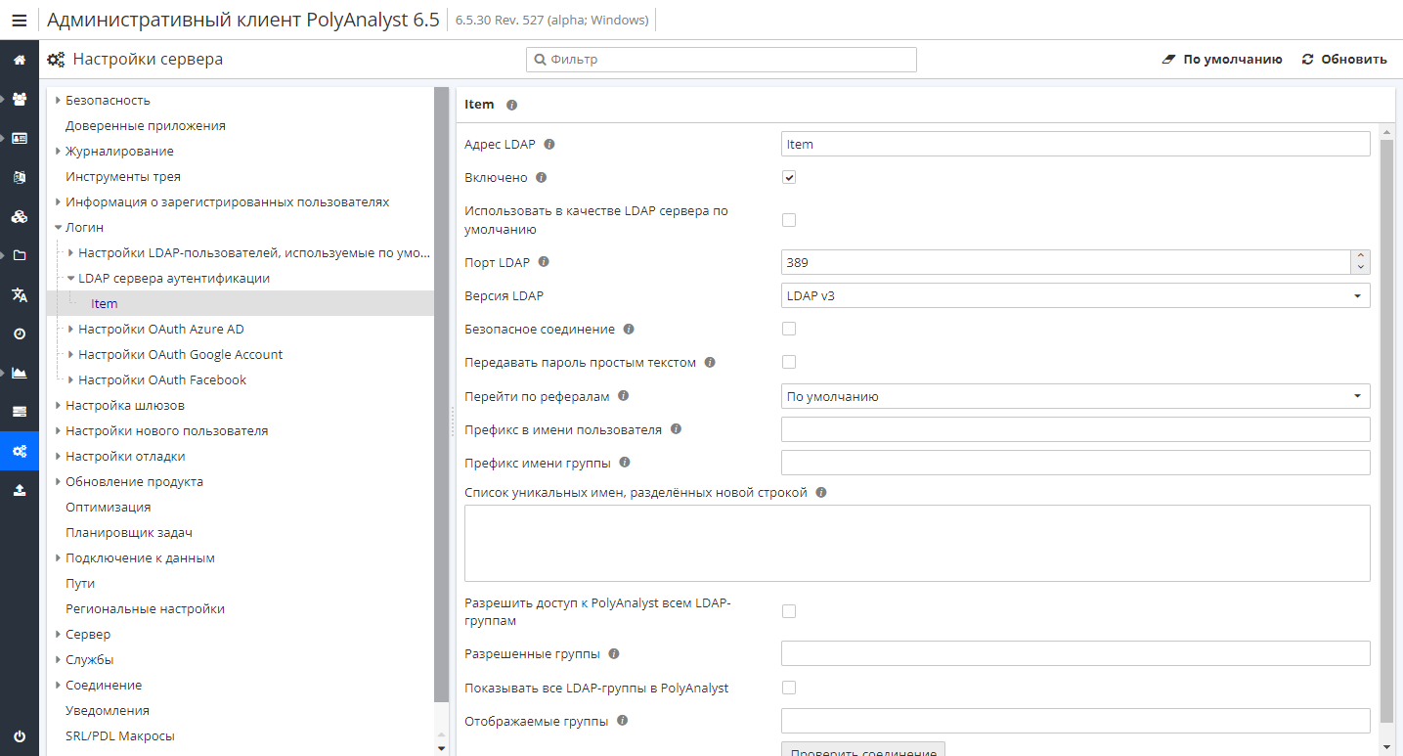Enable the Безопасное соединение checkbox
The width and height of the screenshot is (1403, 756).
pos(789,329)
